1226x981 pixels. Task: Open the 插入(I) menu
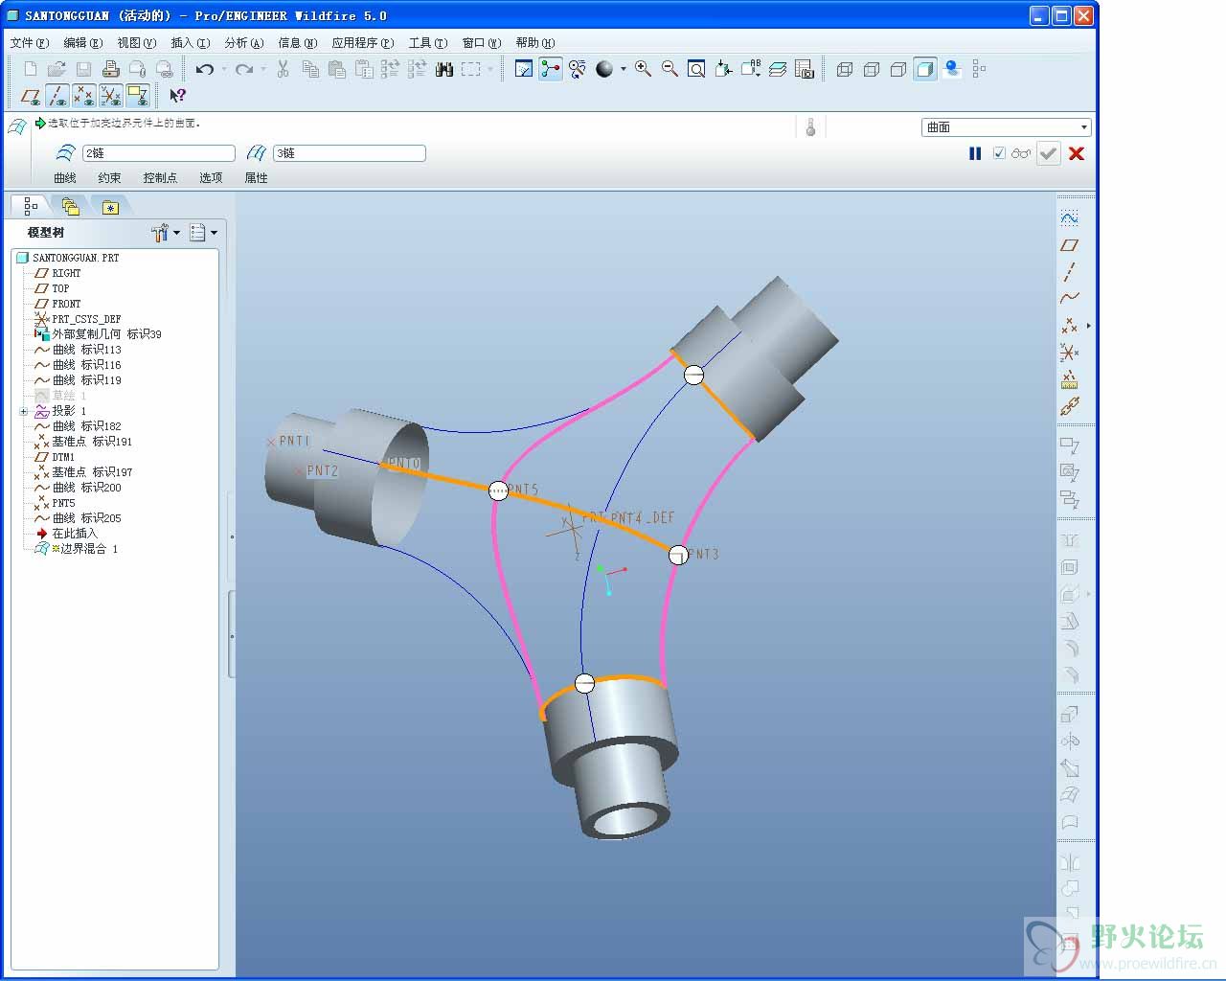click(x=190, y=43)
